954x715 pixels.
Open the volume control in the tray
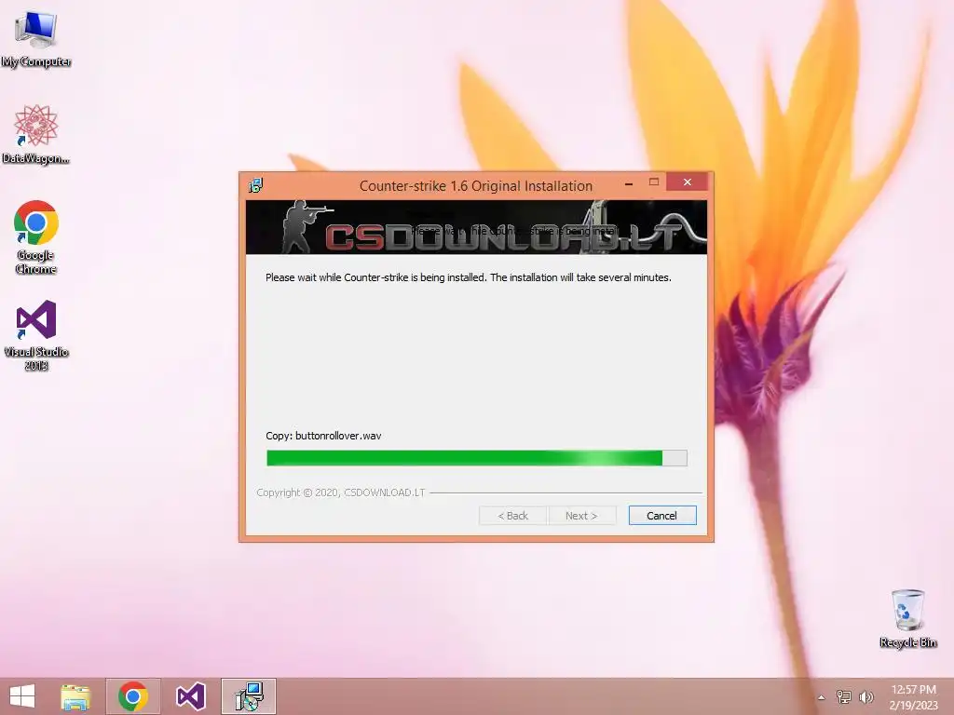pos(866,696)
